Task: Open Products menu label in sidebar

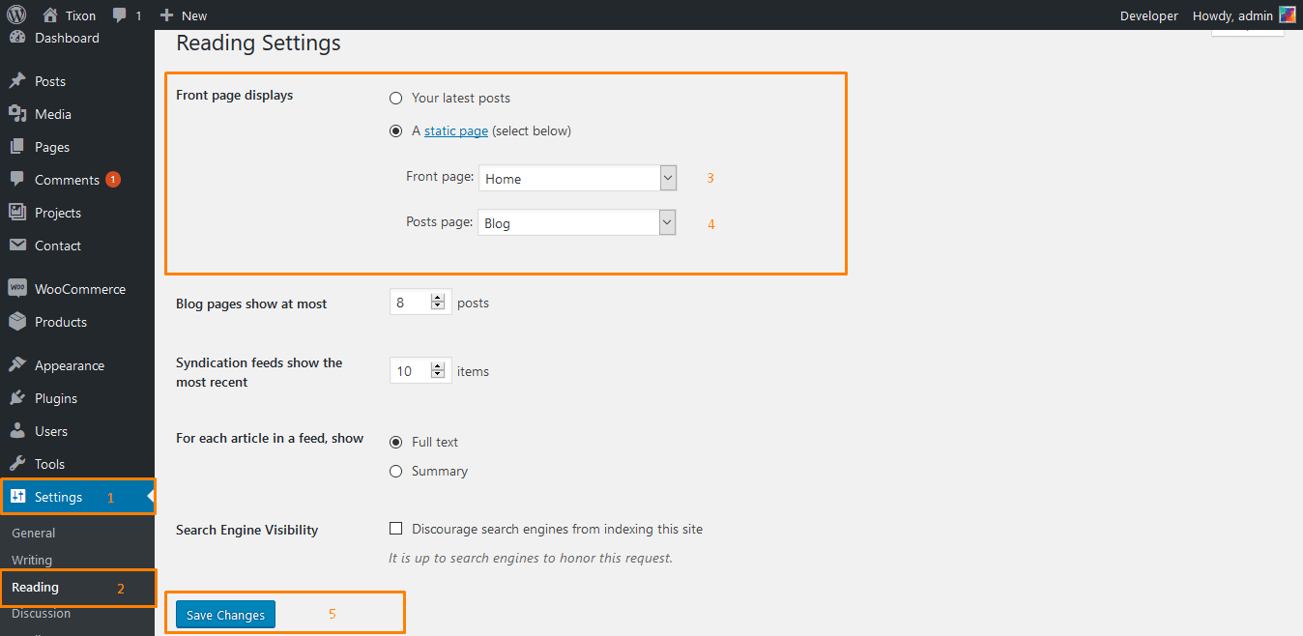Action: [x=61, y=322]
